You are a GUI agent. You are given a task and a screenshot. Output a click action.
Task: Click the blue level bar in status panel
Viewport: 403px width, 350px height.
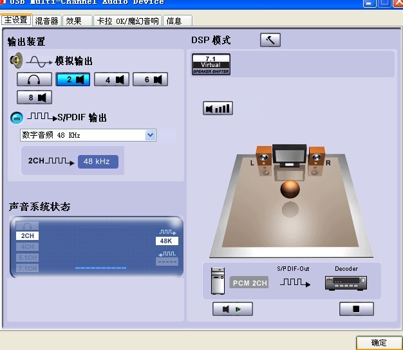click(100, 268)
